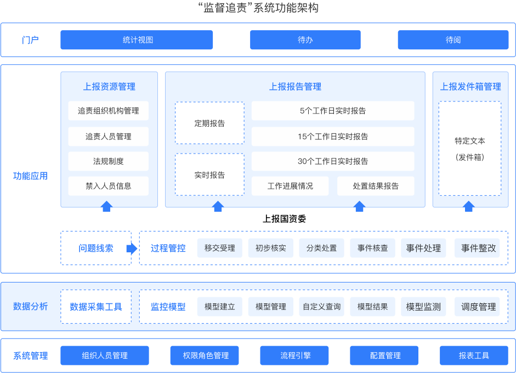The image size is (516, 373).
Task: Open the 模型监测 box
Action: pos(423,307)
